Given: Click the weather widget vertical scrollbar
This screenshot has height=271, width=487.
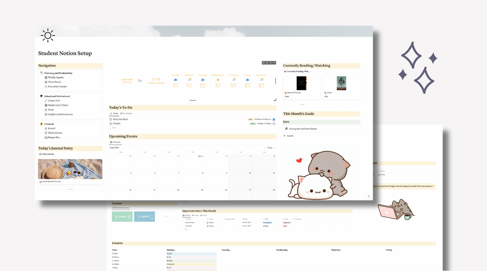Looking at the screenshot, I should tap(275, 81).
